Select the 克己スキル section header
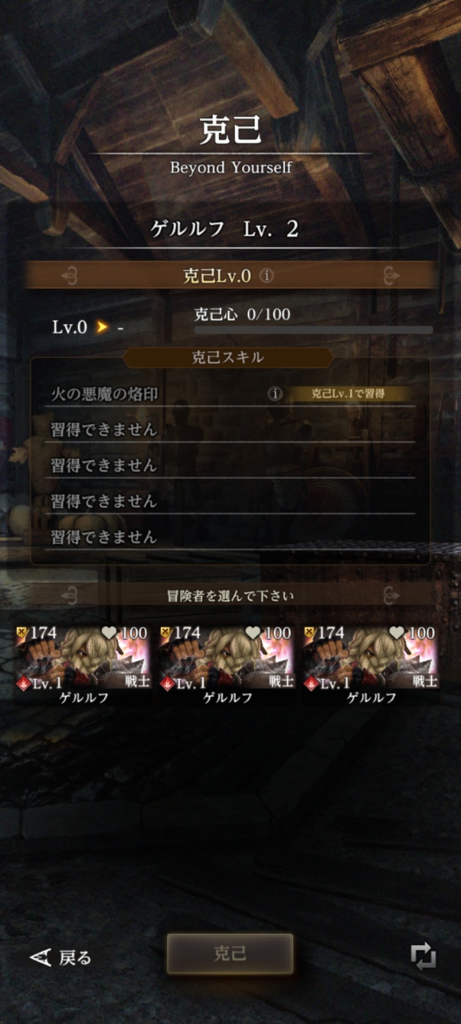The width and height of the screenshot is (461, 1024). click(x=228, y=357)
